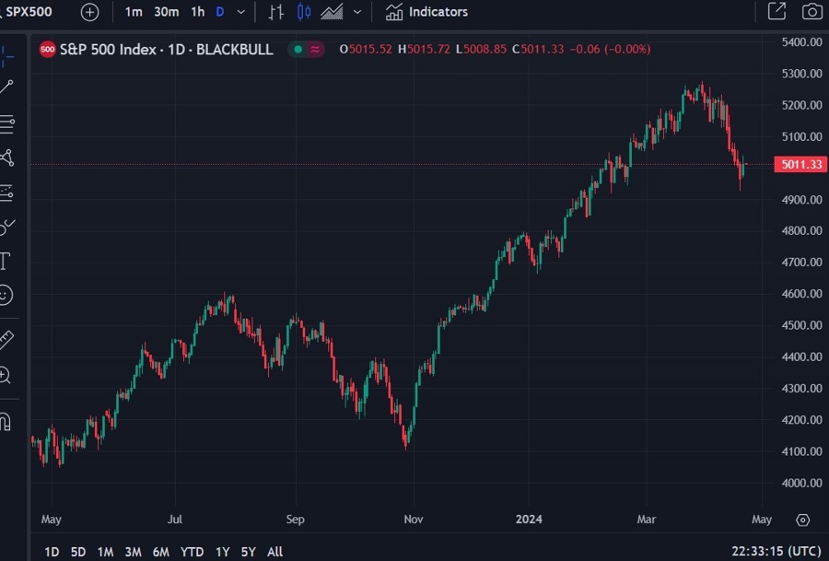This screenshot has height=561, width=829.
Task: Select the 6M date range
Action: tap(160, 552)
